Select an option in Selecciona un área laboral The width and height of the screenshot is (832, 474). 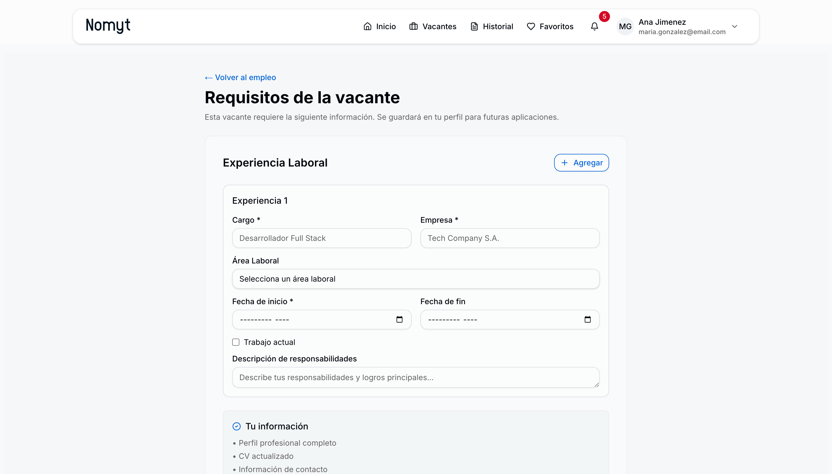click(415, 279)
